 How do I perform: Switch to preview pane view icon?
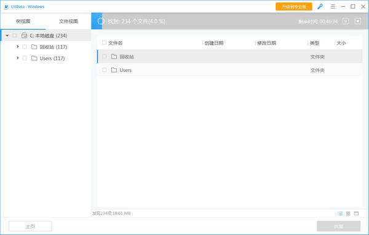[x=356, y=213]
